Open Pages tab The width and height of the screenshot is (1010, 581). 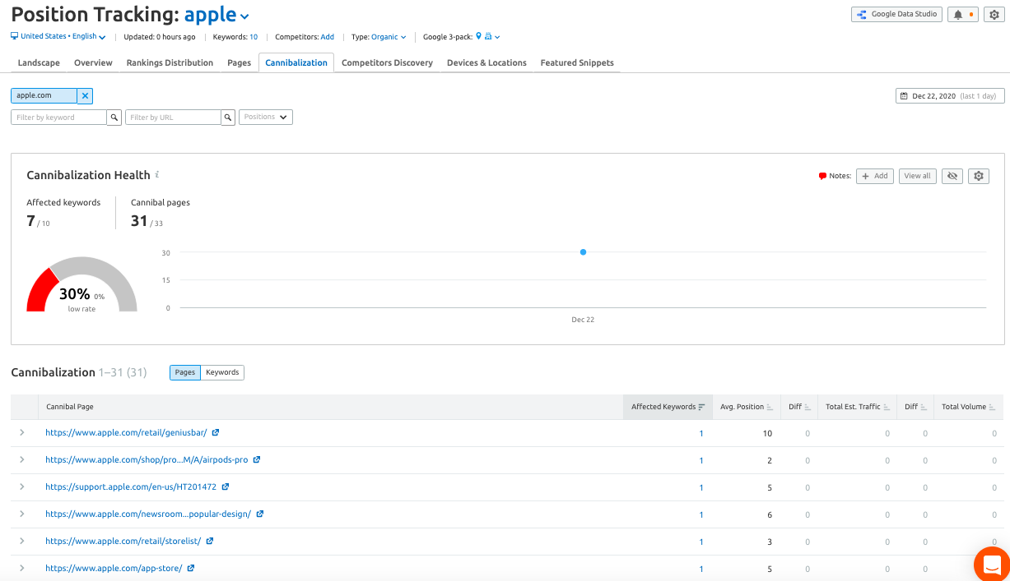click(239, 62)
